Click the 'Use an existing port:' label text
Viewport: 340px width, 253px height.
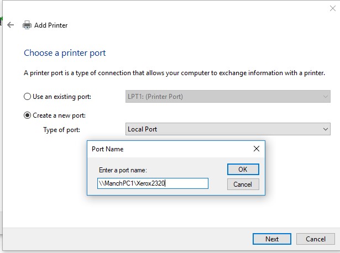61,97
